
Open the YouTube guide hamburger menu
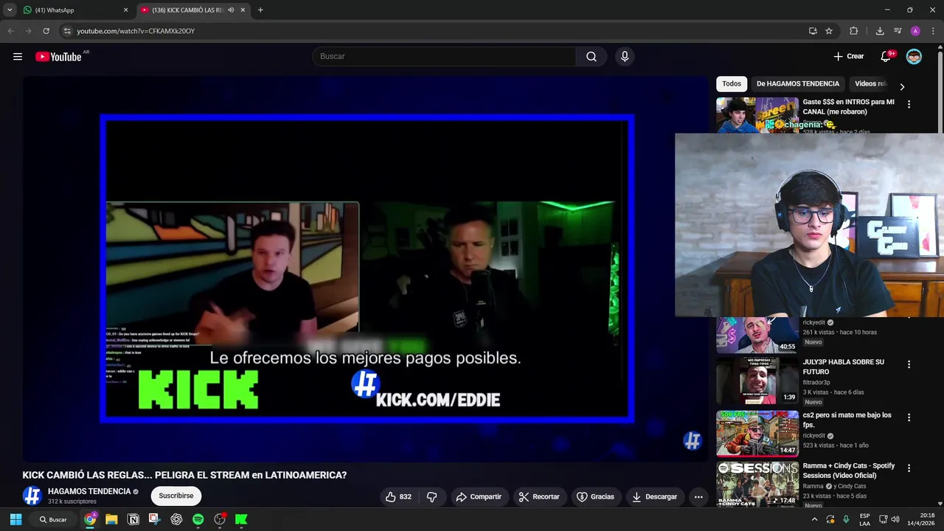point(18,57)
